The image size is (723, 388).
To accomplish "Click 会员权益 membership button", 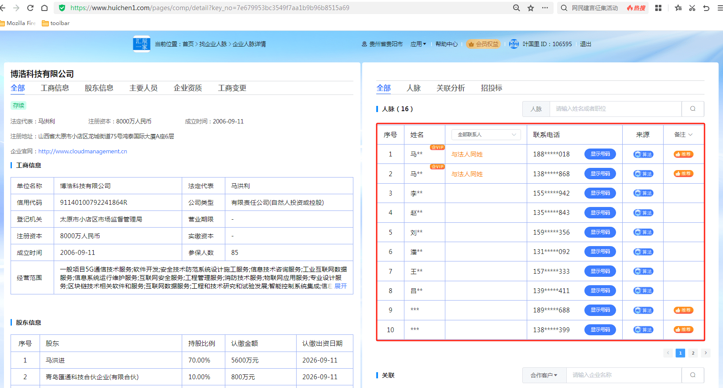I will point(484,44).
